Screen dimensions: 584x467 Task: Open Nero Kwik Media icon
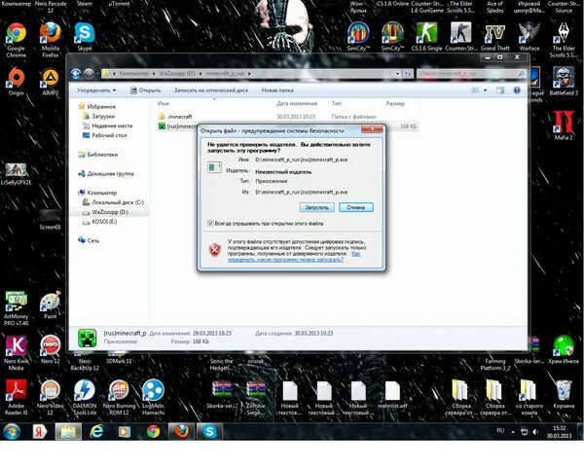(16, 353)
